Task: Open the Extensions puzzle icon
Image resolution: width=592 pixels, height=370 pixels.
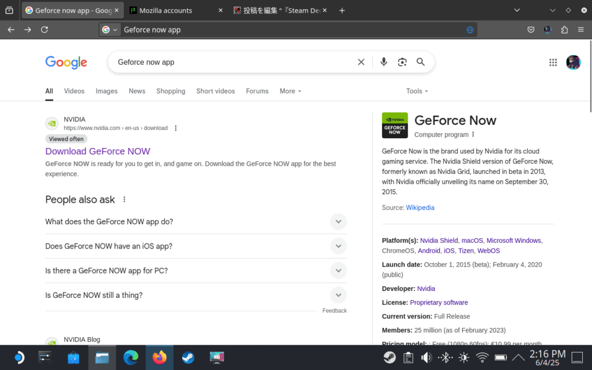Action: 564,29
